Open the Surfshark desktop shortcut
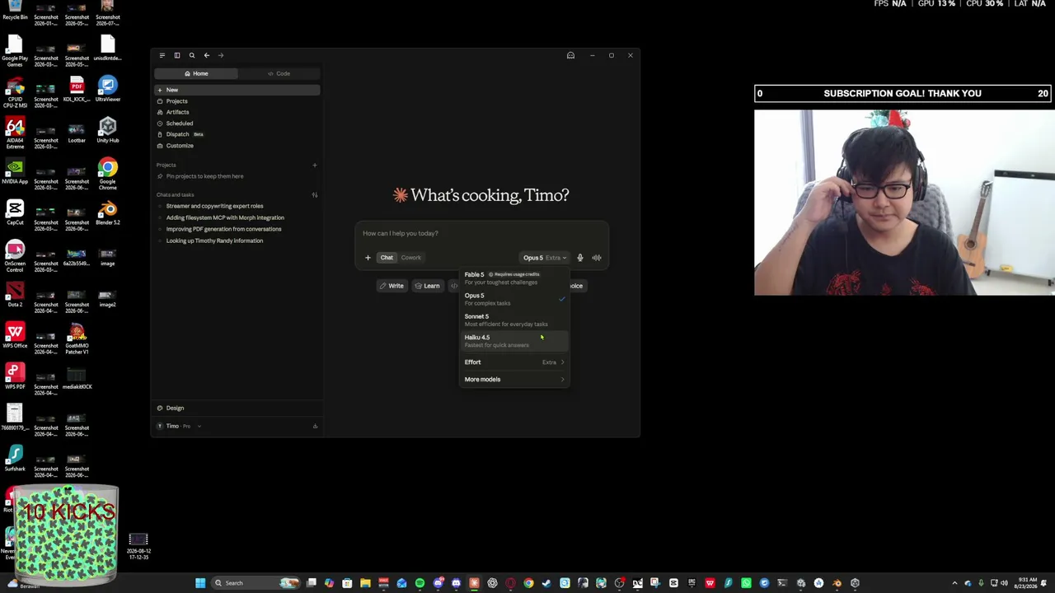Screen dimensions: 1055x593 coord(15,460)
